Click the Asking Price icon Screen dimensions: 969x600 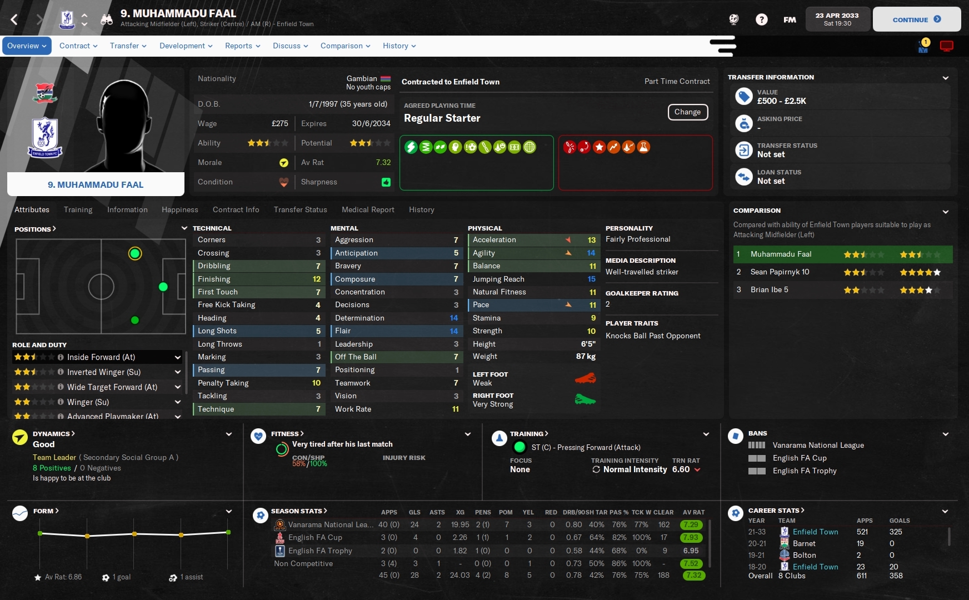[x=744, y=123]
